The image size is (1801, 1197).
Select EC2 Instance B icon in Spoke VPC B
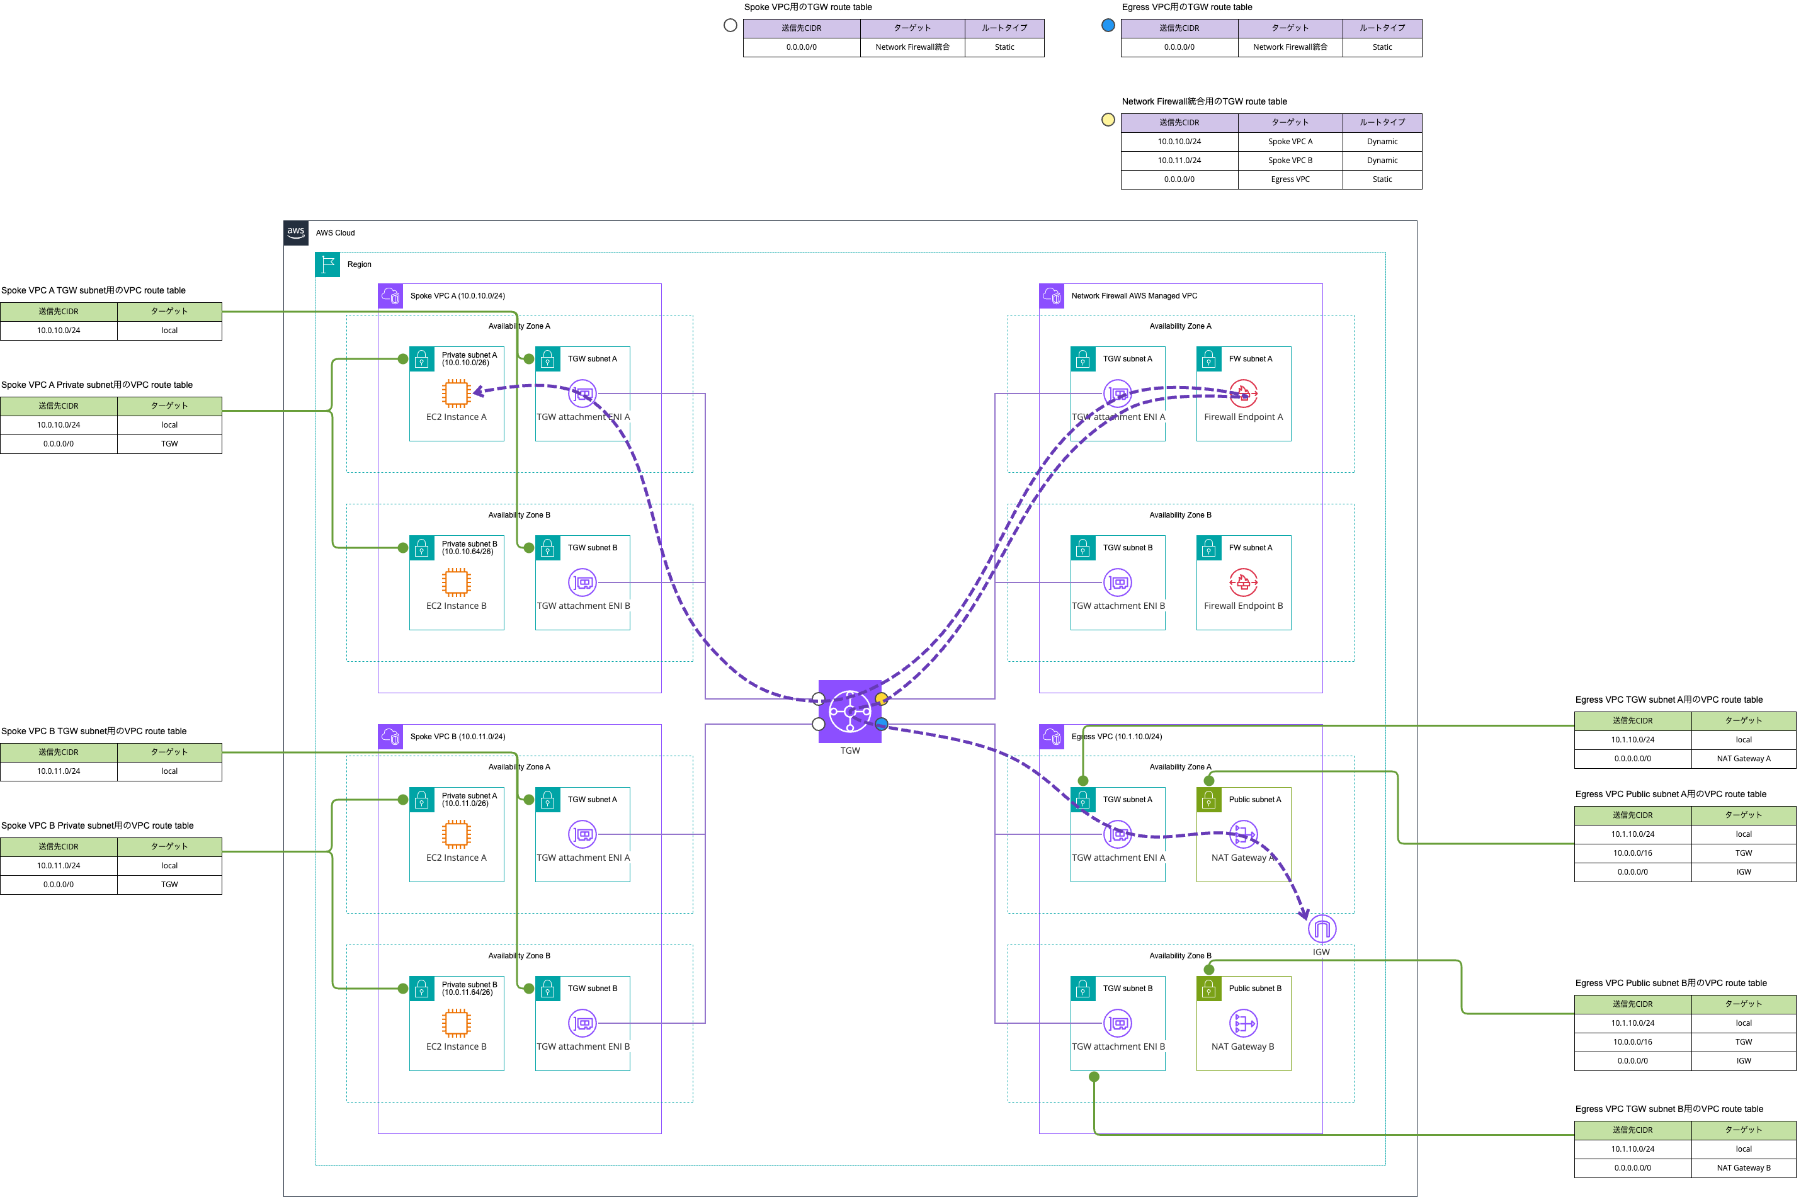tap(457, 1023)
